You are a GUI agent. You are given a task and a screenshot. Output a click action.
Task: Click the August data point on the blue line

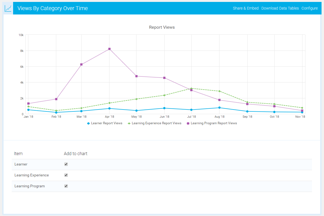219,108
